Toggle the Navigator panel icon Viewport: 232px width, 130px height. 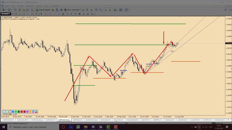click(x=24, y=10)
